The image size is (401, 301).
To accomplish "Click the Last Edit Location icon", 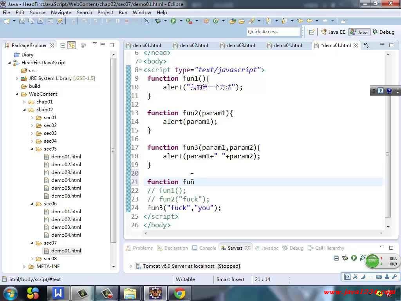I will point(300,21).
